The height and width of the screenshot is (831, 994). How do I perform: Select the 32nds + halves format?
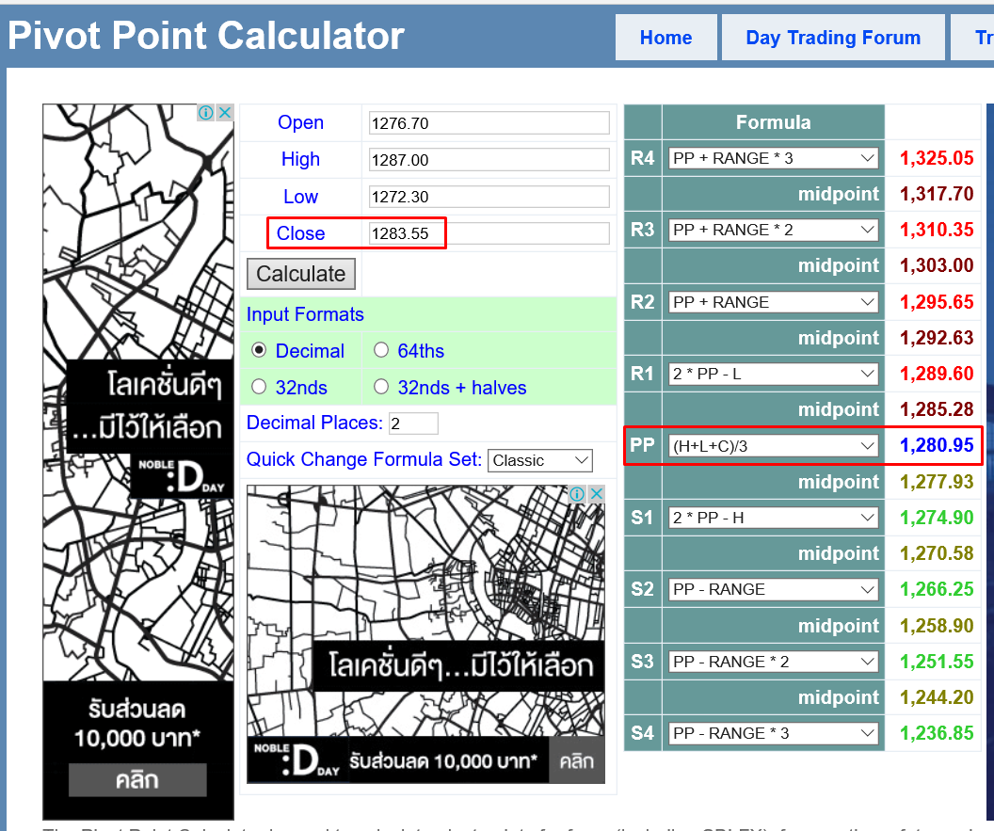[381, 387]
